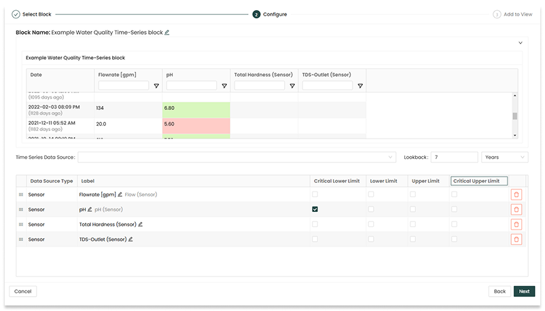Click the Cancel button
545x311 pixels.
(x=23, y=291)
